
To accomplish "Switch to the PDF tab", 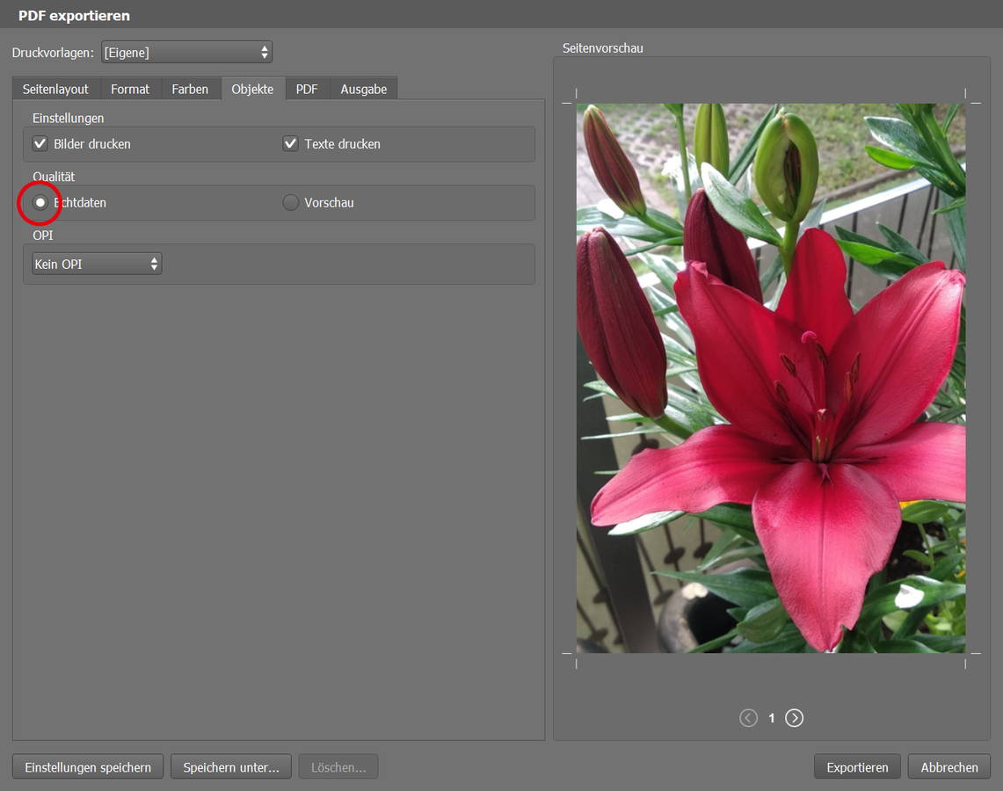I will (x=307, y=89).
